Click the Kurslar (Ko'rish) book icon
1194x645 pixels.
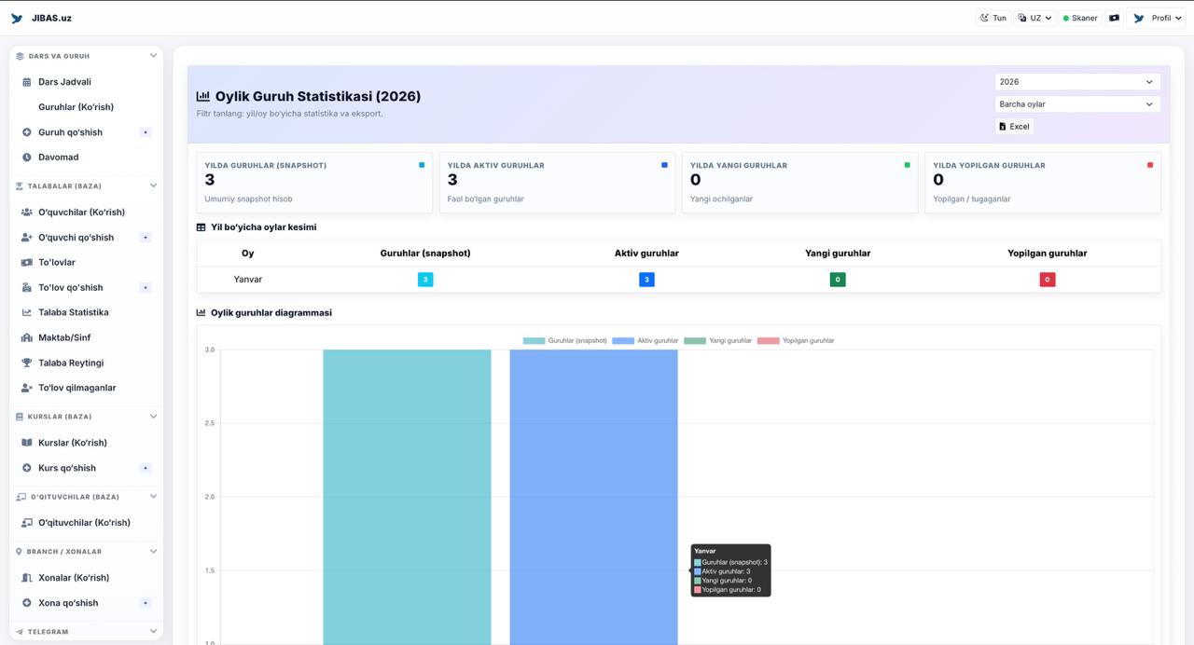click(27, 443)
